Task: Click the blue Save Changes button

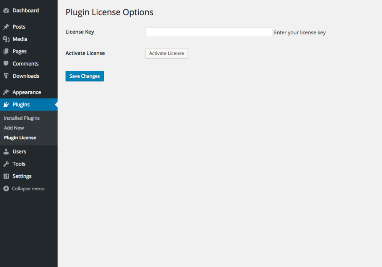Action: click(84, 76)
